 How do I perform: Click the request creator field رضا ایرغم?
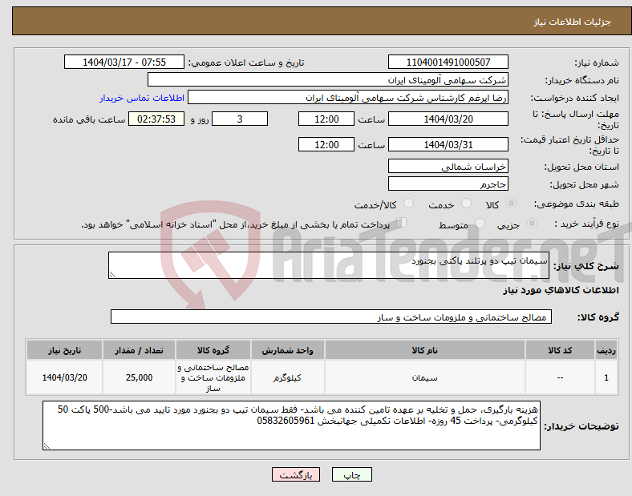pyautogui.click(x=348, y=98)
